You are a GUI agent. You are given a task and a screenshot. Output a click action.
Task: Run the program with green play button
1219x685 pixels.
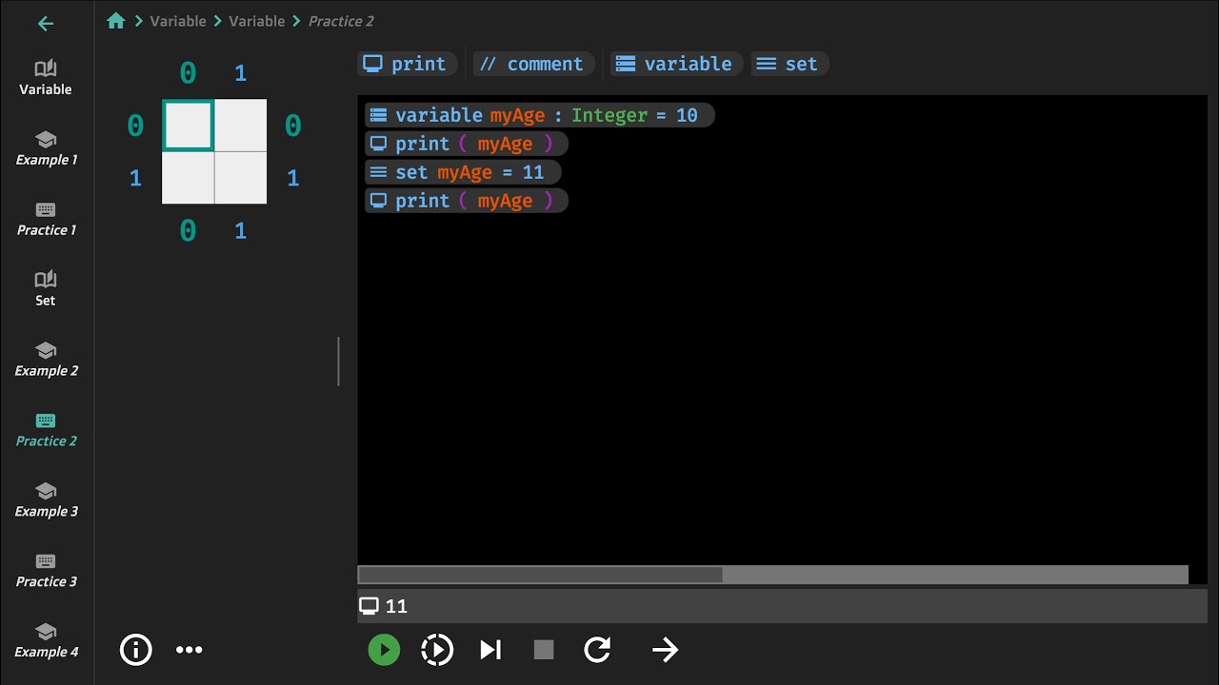[x=384, y=650]
